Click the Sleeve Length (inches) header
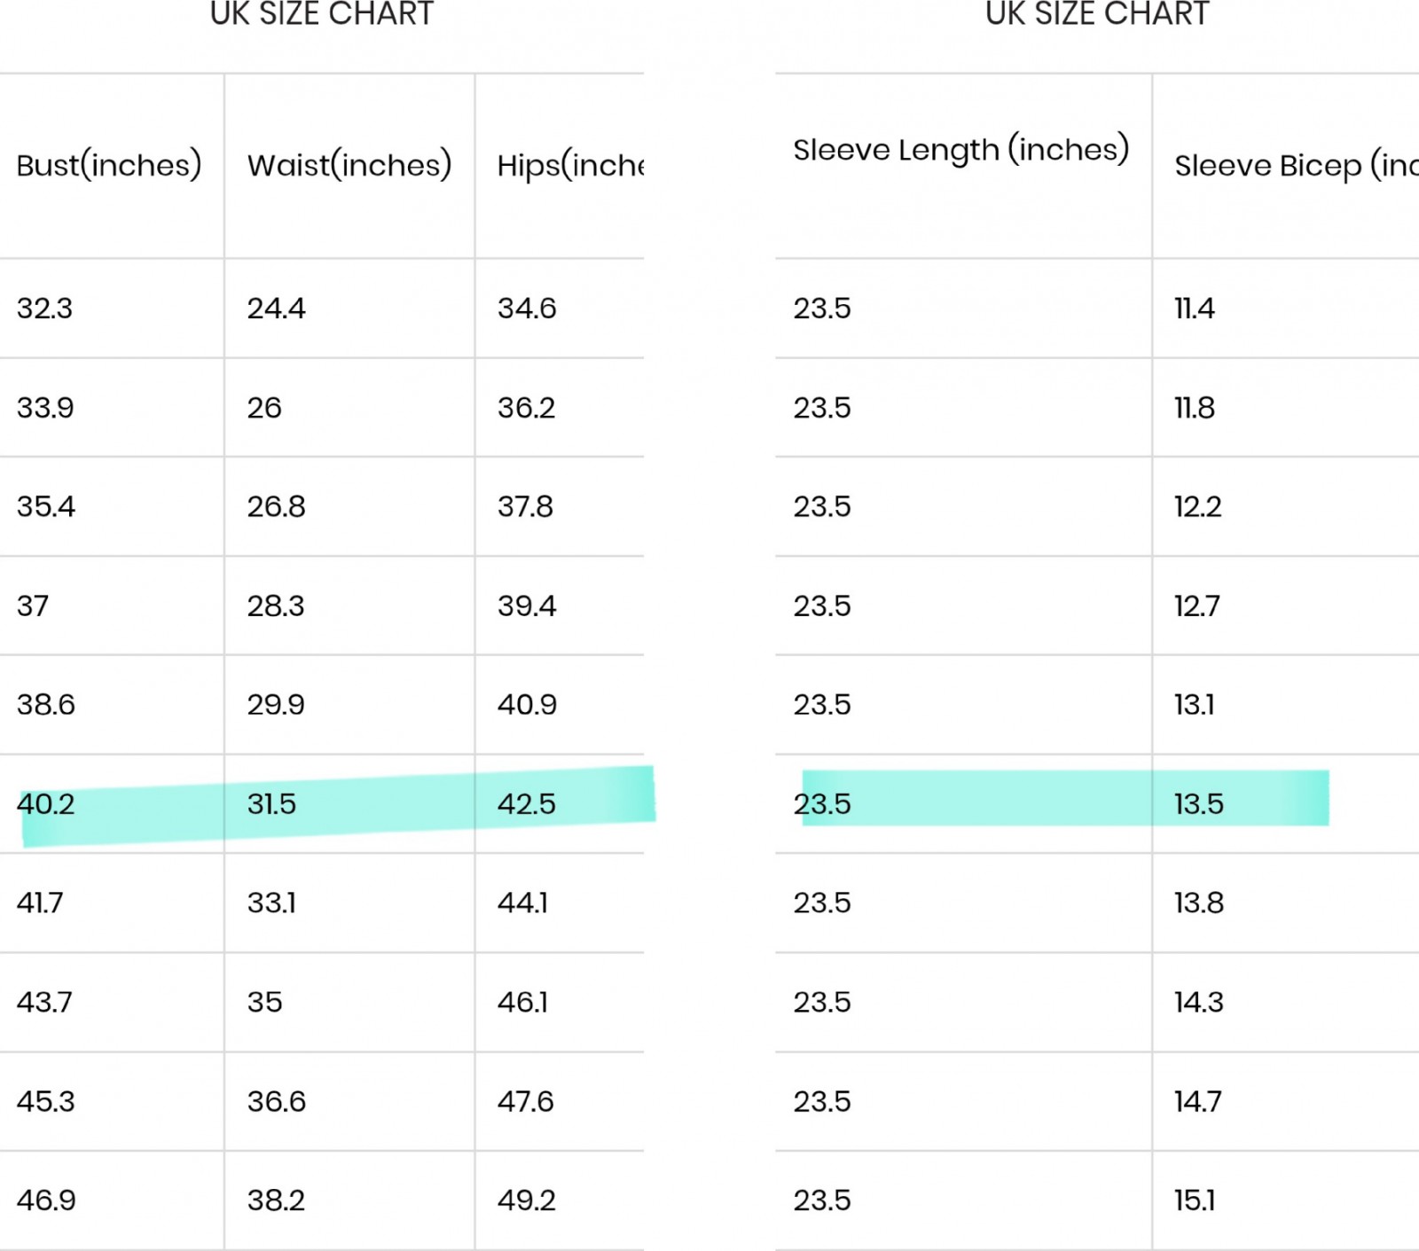This screenshot has width=1419, height=1251. point(961,150)
